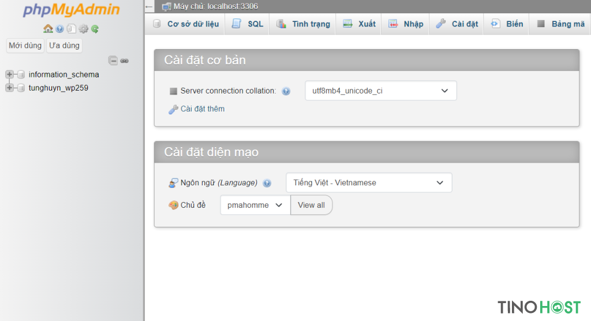This screenshot has height=321, width=591.
Task: Click information_schema database icon
Action: pyautogui.click(x=21, y=74)
